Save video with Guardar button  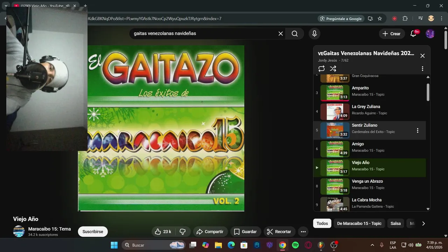[x=245, y=232]
